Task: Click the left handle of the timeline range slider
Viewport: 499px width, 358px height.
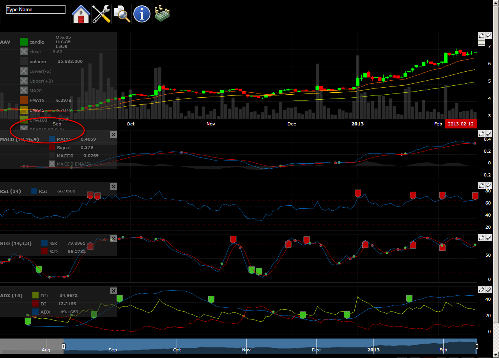Action: (x=64, y=346)
